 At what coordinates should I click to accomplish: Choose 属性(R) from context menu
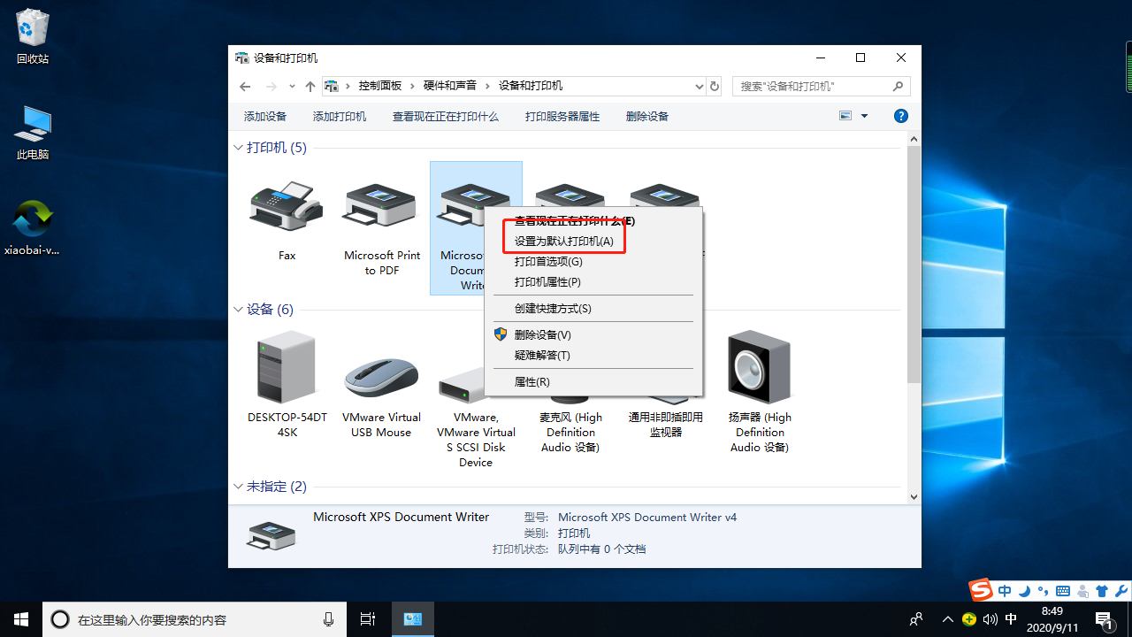coord(594,382)
